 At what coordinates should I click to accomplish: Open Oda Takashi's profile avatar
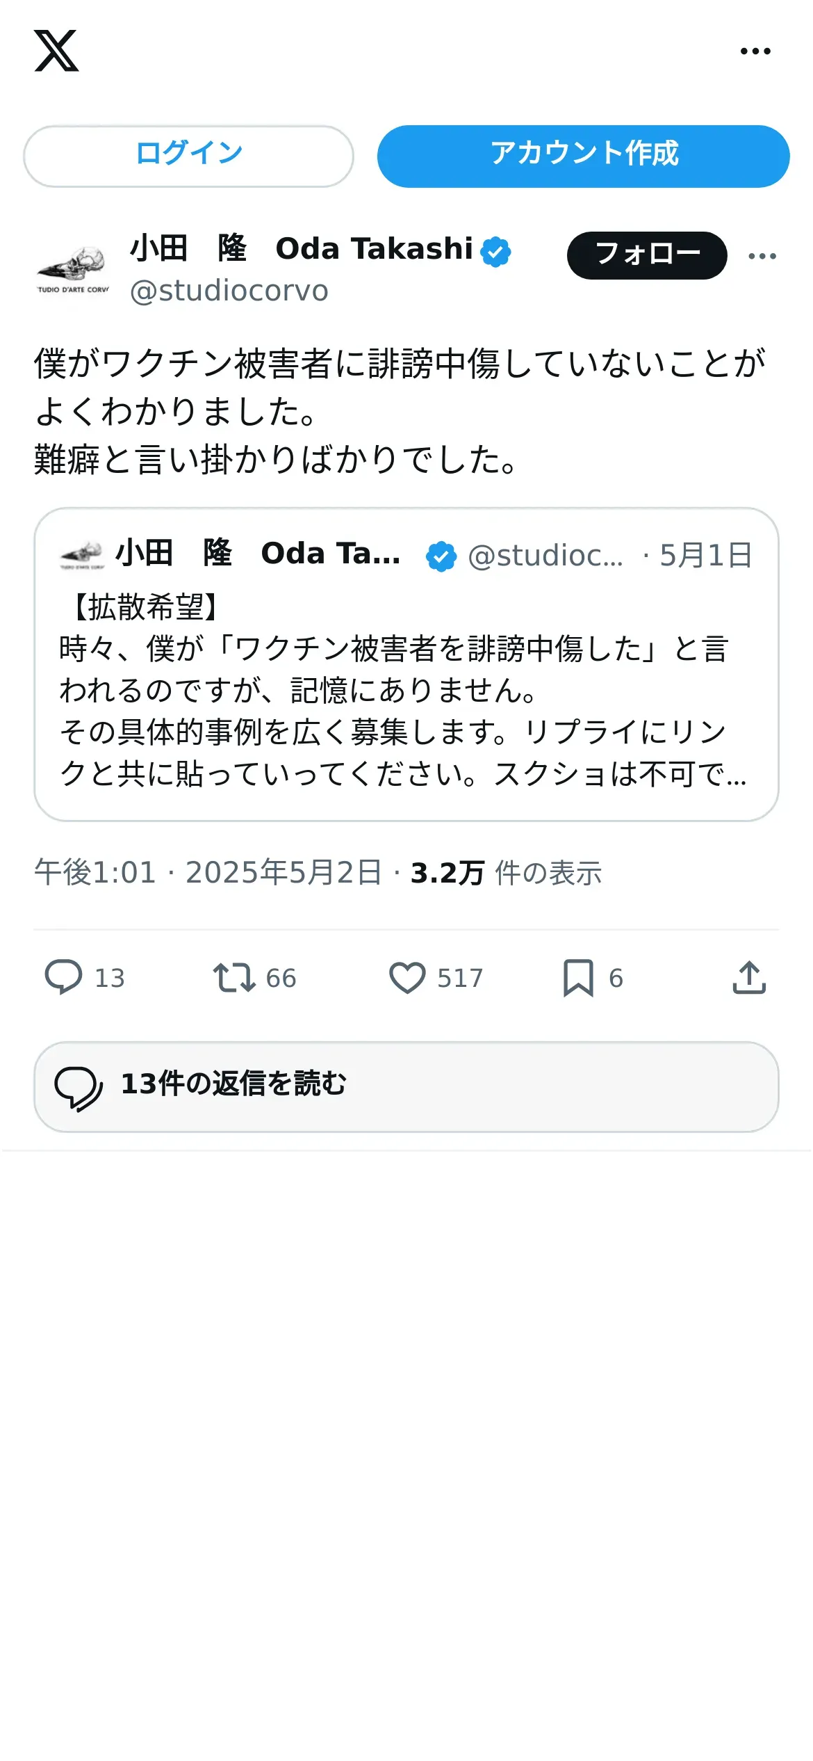[x=72, y=269]
